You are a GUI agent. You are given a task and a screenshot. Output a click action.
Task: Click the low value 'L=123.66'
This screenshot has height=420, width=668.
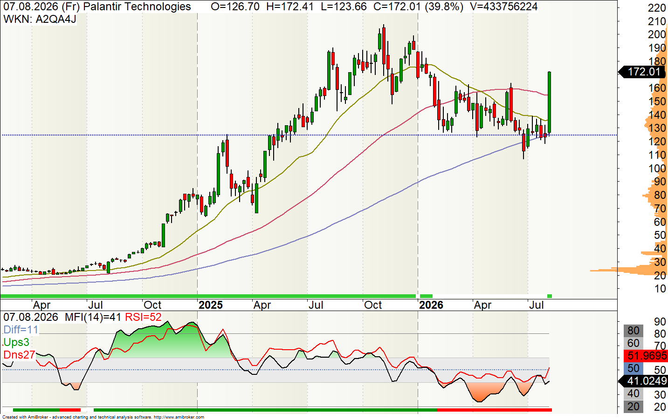pyautogui.click(x=344, y=7)
